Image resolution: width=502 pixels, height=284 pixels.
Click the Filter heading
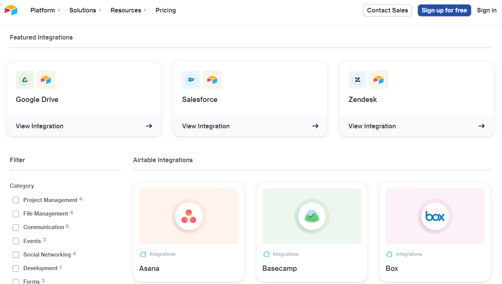pos(17,160)
